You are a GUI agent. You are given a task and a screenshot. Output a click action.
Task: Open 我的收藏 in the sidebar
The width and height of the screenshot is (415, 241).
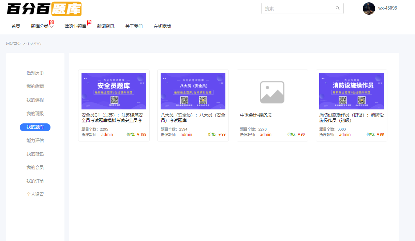[x=35, y=87]
